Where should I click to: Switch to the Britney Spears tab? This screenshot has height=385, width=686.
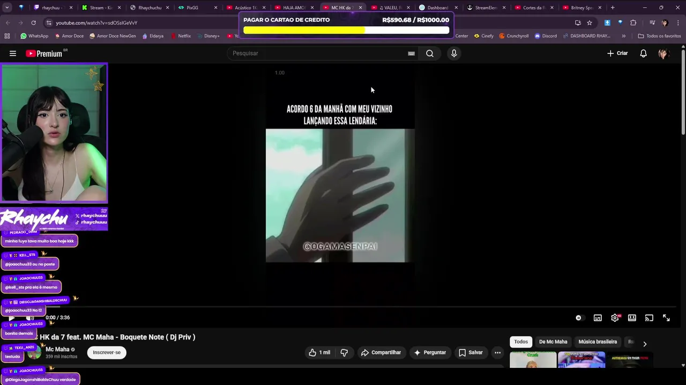coord(581,7)
